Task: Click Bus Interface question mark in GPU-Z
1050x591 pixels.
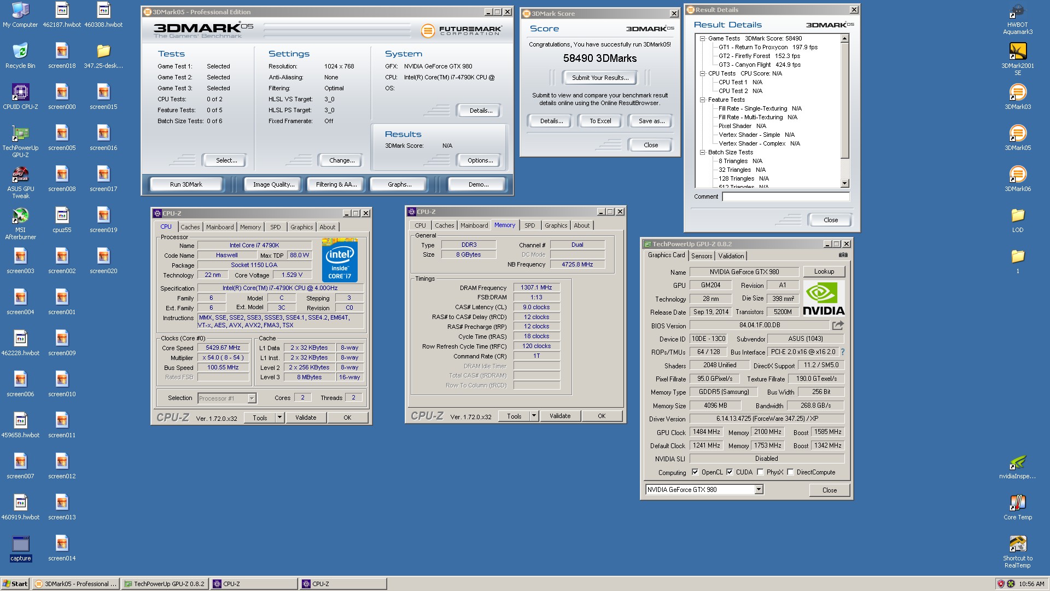Action: [842, 352]
